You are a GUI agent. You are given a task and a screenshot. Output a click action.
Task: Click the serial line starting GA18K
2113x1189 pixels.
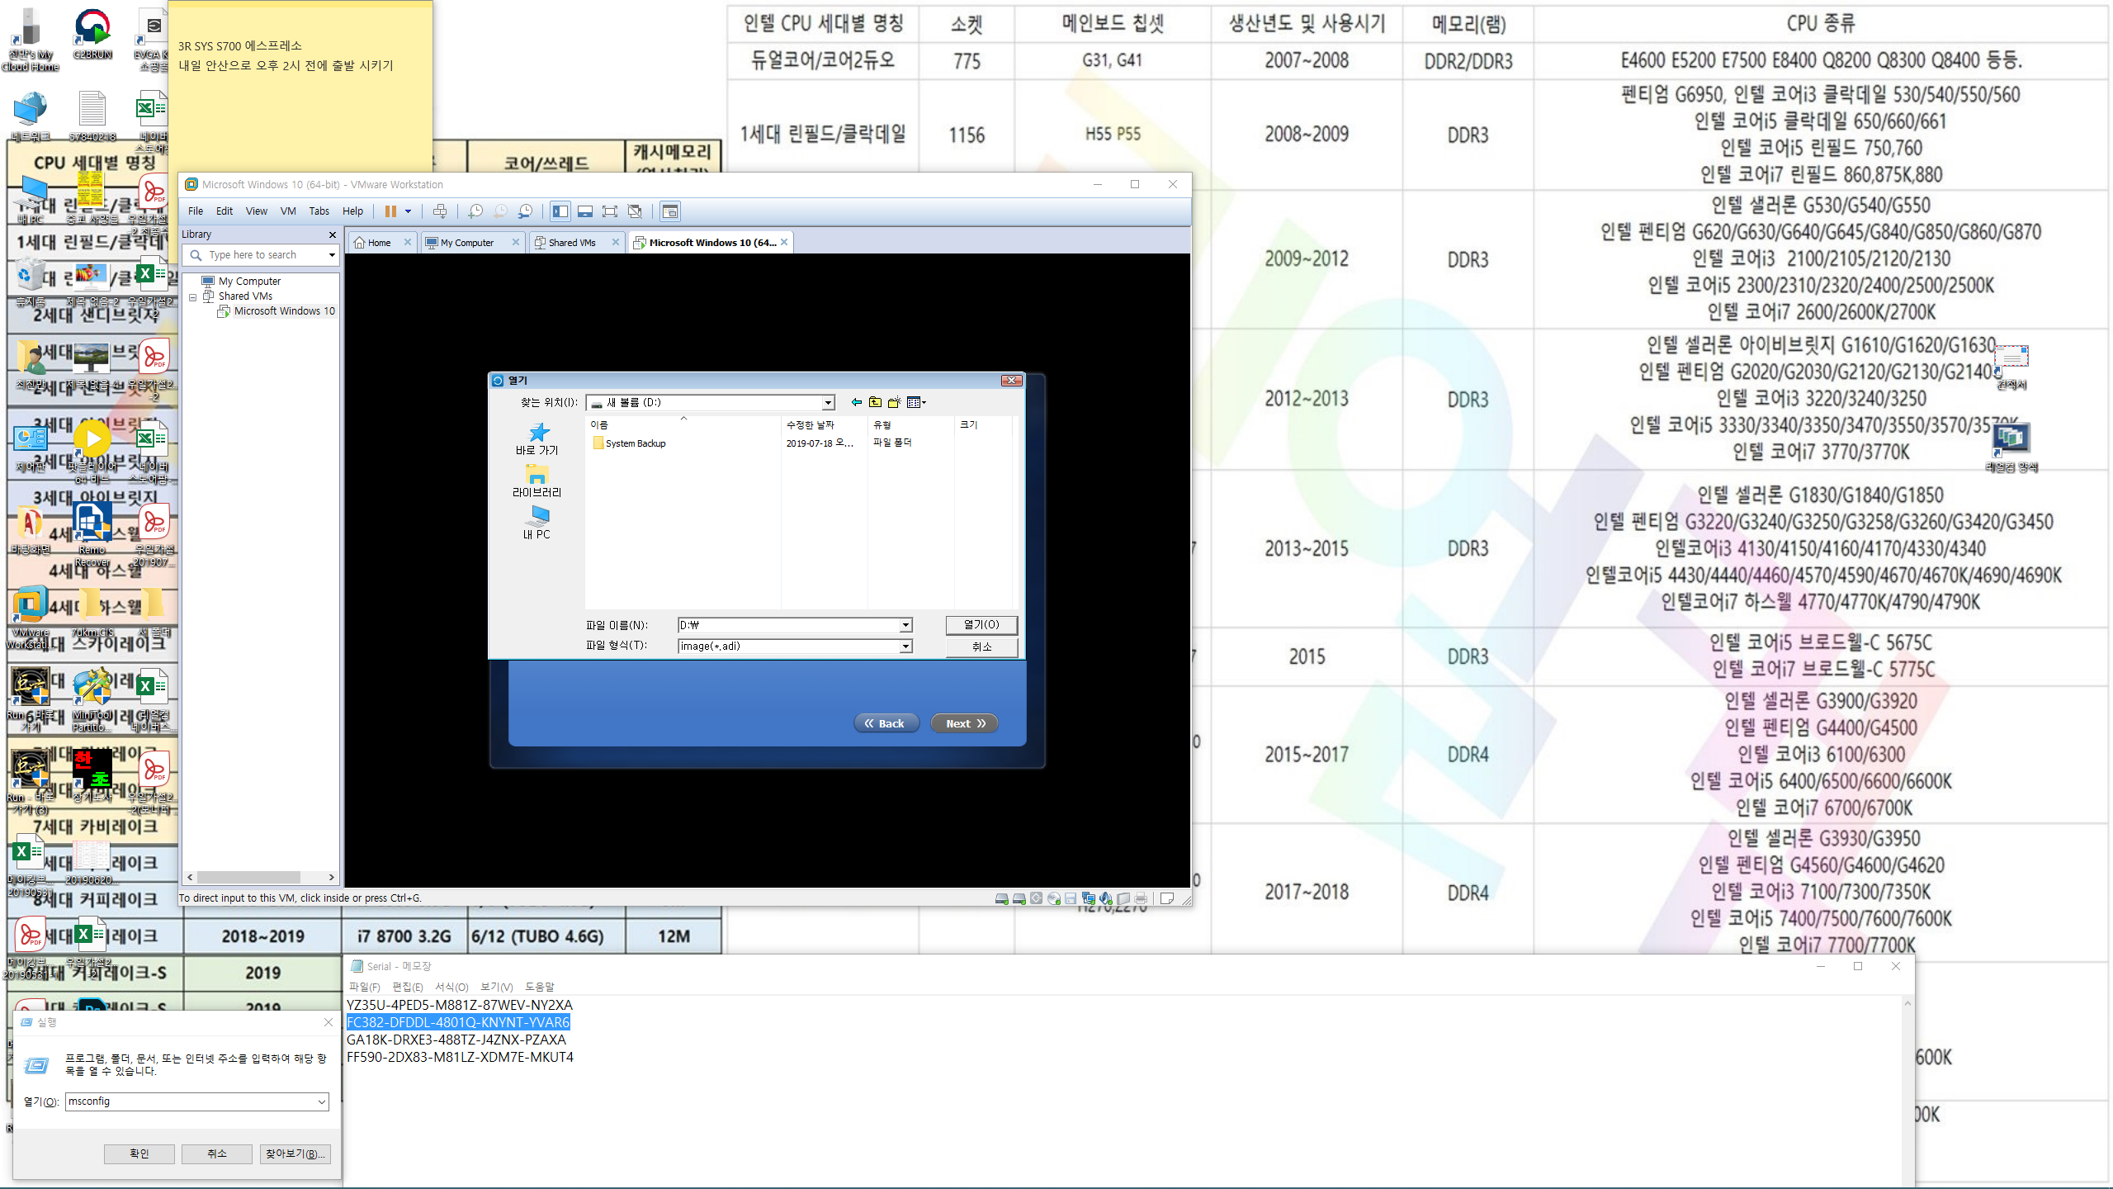click(456, 1040)
